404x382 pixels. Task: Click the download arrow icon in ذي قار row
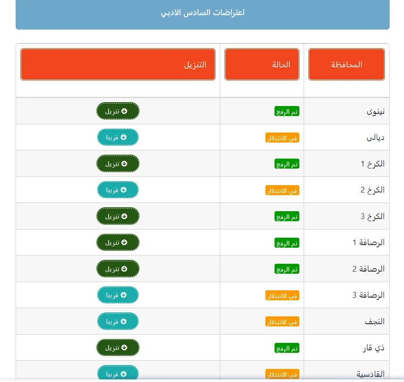(x=124, y=348)
